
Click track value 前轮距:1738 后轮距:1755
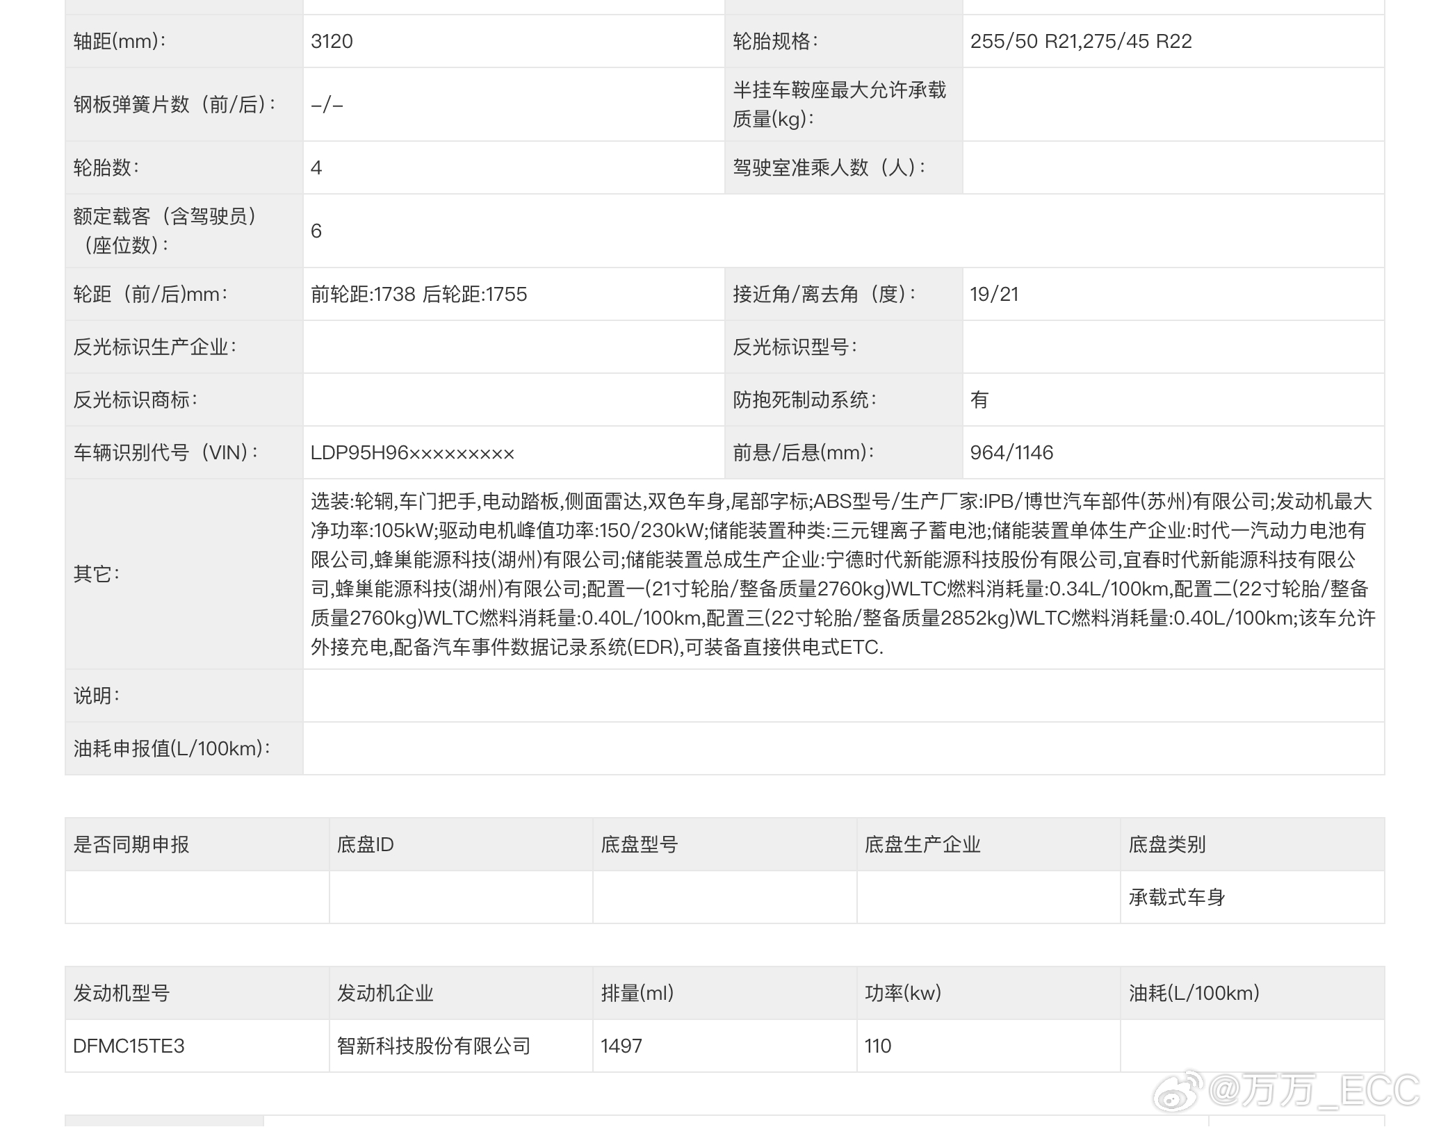pos(418,295)
